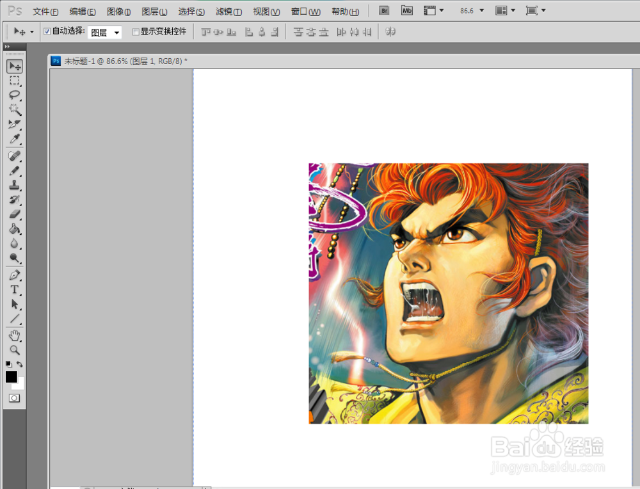The image size is (640, 489).
Task: Select the Line tool
Action: [x=15, y=319]
